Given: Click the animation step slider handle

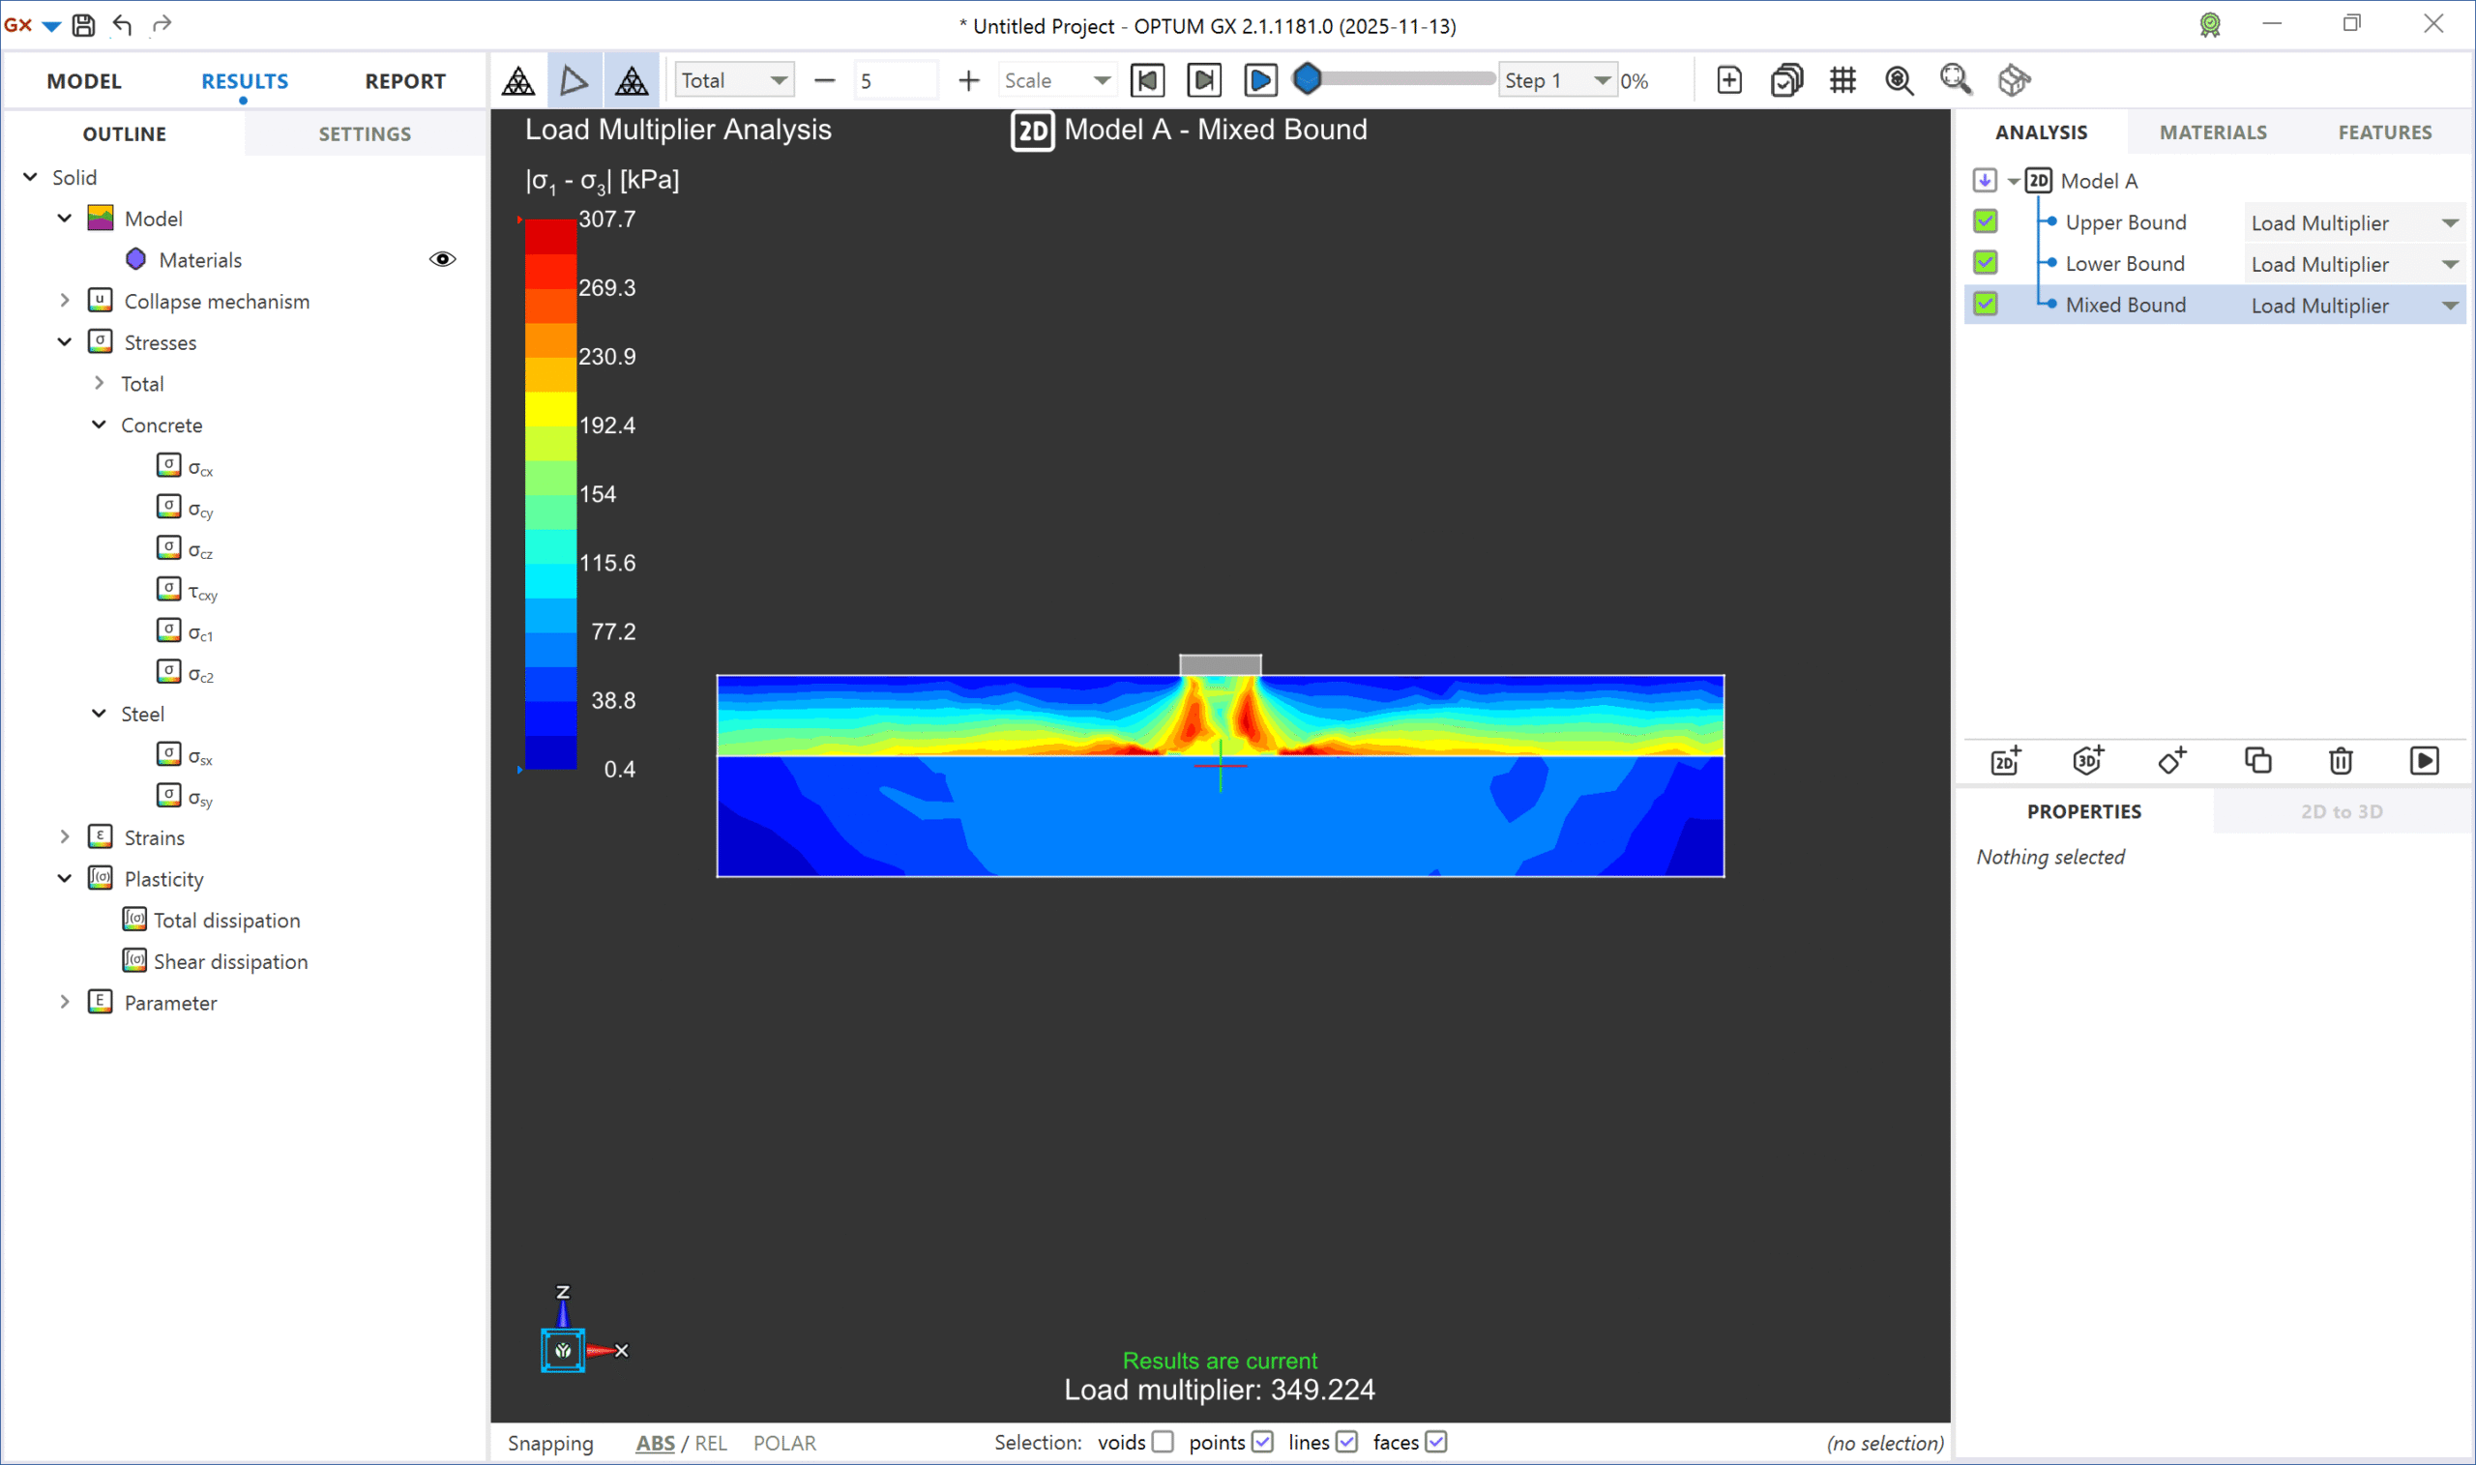Looking at the screenshot, I should 1307,79.
